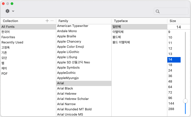Select highlighted size 14 in list
Viewport: 191px width, 117px height.
(174, 60)
